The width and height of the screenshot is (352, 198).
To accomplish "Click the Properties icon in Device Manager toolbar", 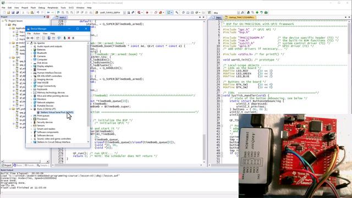I will (43, 38).
